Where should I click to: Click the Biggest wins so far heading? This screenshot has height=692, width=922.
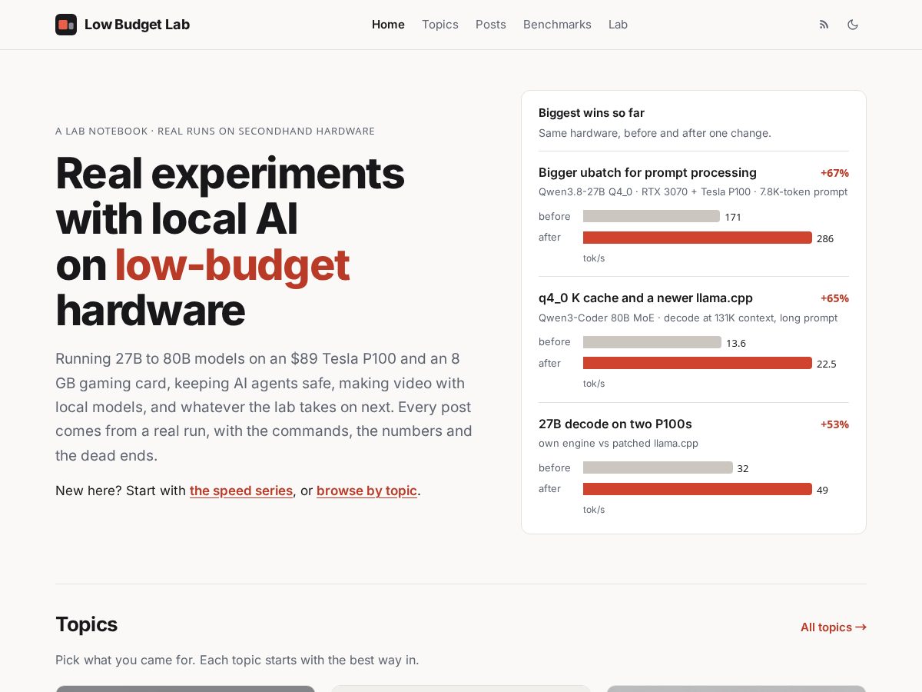coord(592,113)
